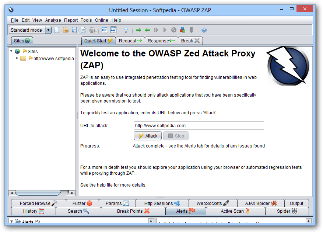Toggle the full layout icon, currently highlighted
This screenshot has height=233, width=323.
[x=113, y=30]
